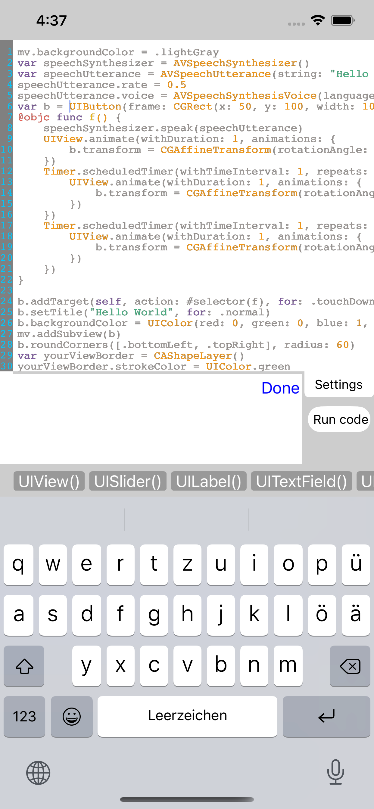Tap the shift key
The width and height of the screenshot is (374, 809).
pyautogui.click(x=24, y=666)
